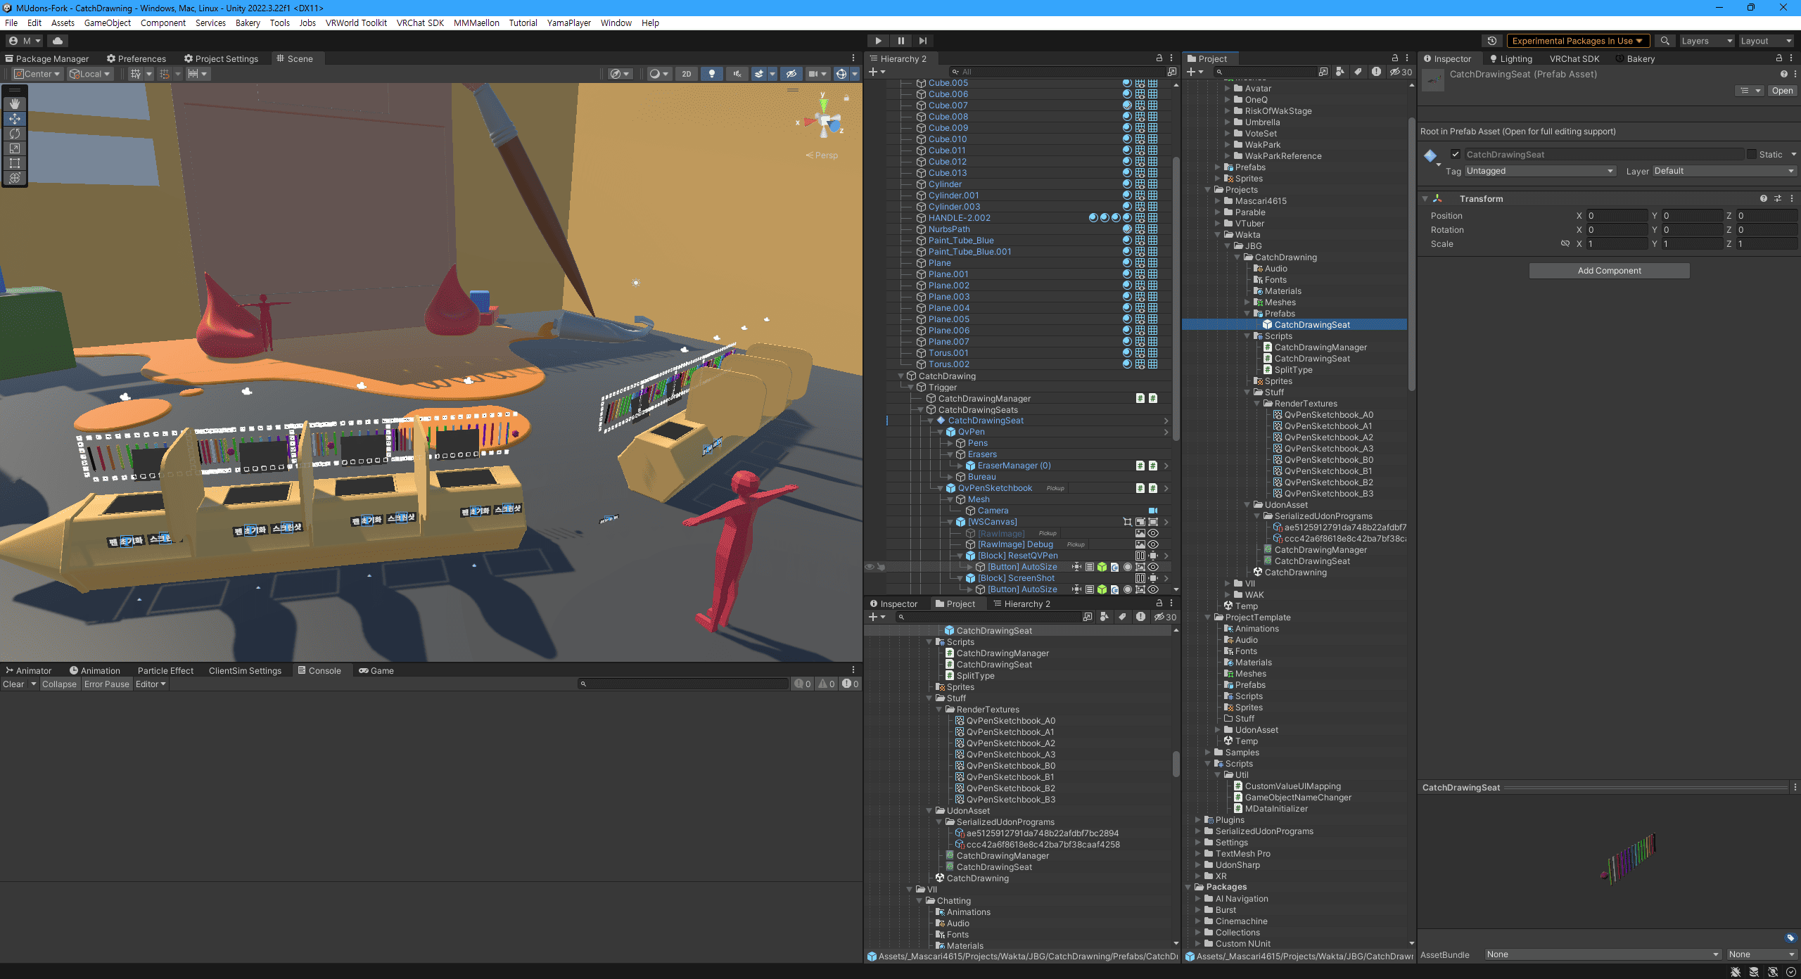Toggle CatchDrawingSeat active checkbox
The width and height of the screenshot is (1801, 979).
tap(1456, 155)
